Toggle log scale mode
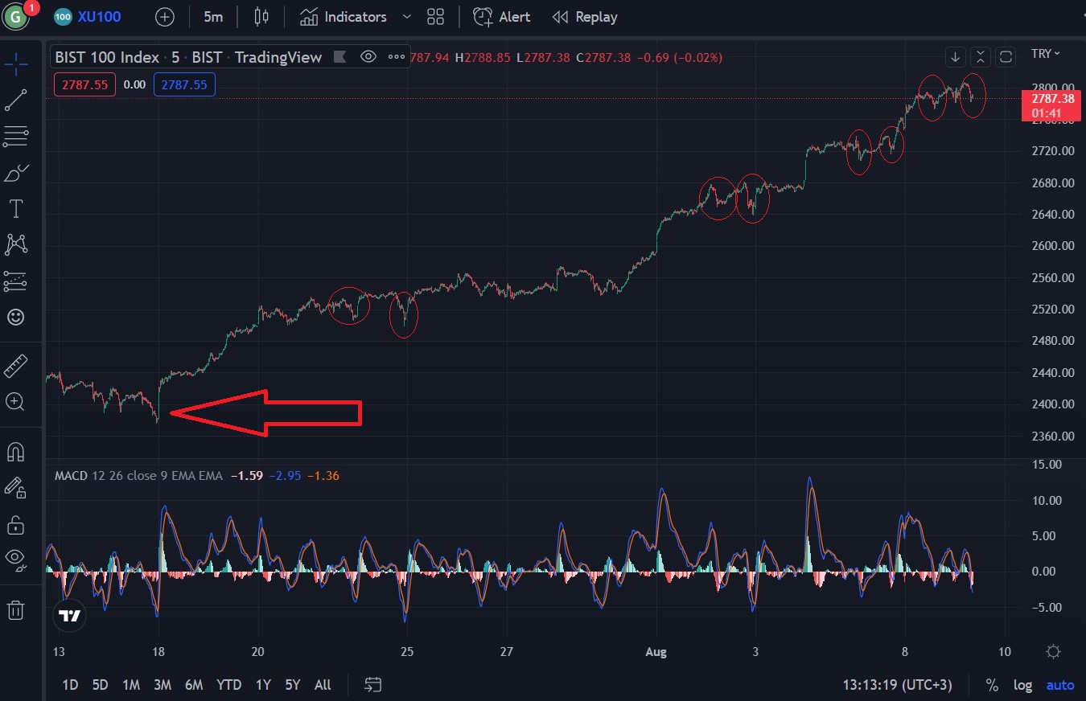Viewport: 1086px width, 701px height. click(x=1022, y=685)
